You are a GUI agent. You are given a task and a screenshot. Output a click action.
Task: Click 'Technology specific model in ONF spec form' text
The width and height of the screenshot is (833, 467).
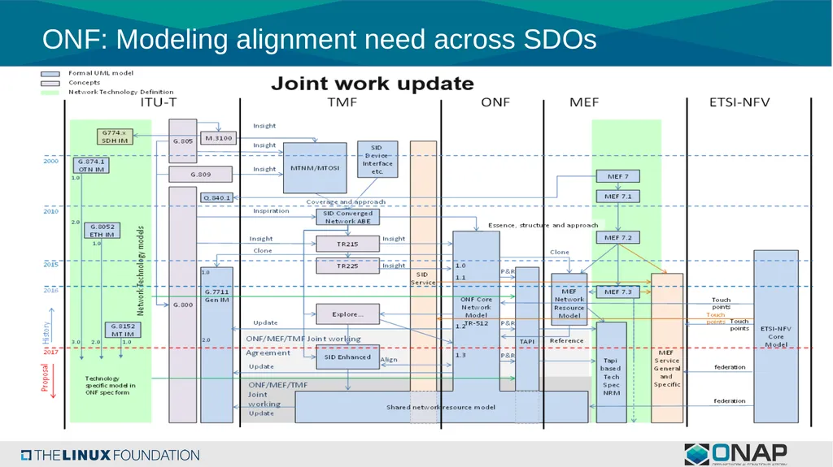click(111, 385)
